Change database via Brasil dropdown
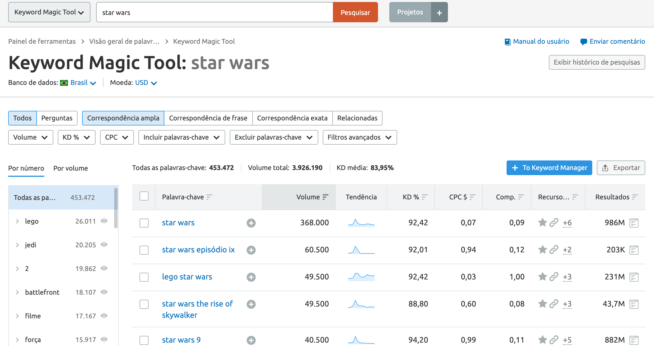This screenshot has width=654, height=346. pyautogui.click(x=83, y=83)
